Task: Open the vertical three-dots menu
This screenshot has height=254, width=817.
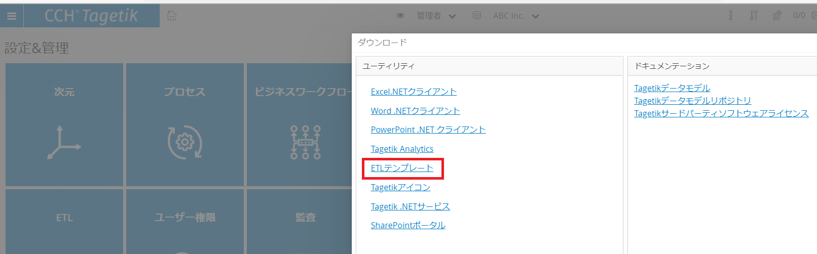Action: (x=730, y=16)
